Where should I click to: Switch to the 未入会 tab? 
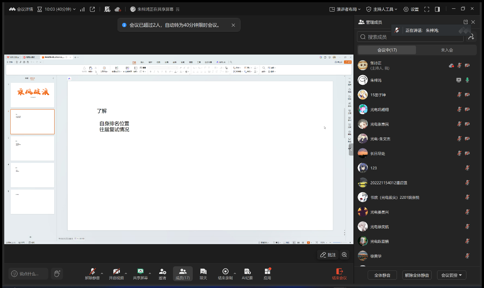coord(447,50)
